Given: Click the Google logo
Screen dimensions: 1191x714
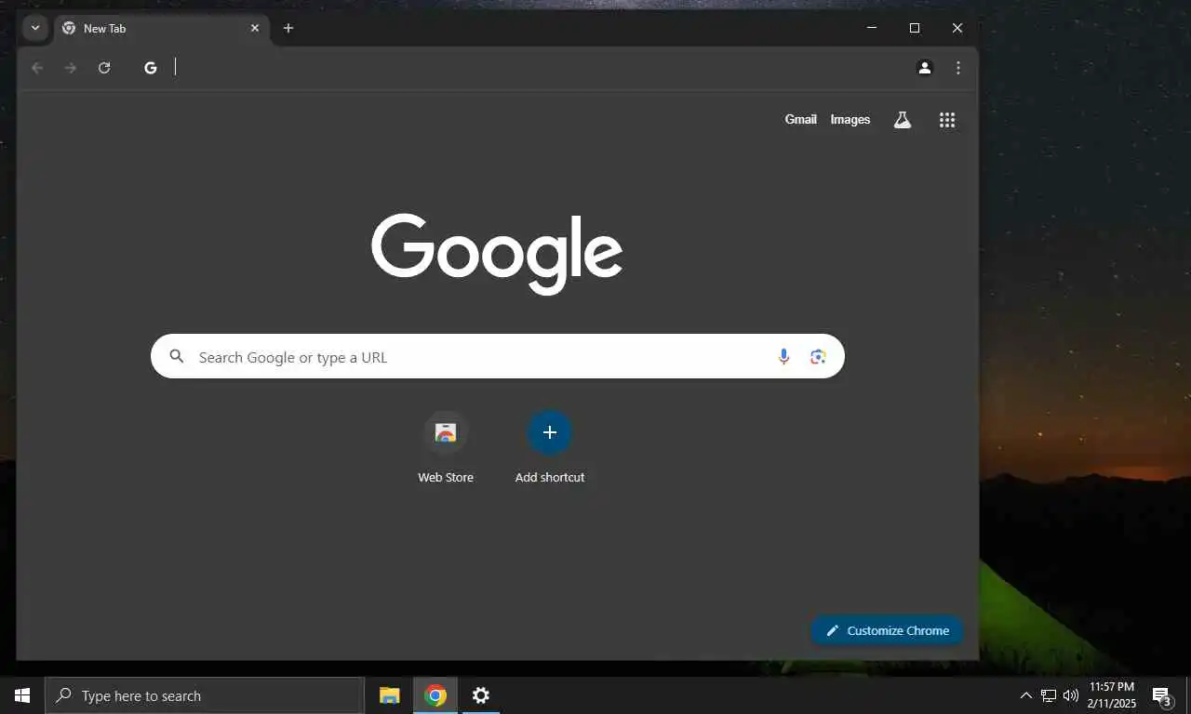Looking at the screenshot, I should pos(497,254).
